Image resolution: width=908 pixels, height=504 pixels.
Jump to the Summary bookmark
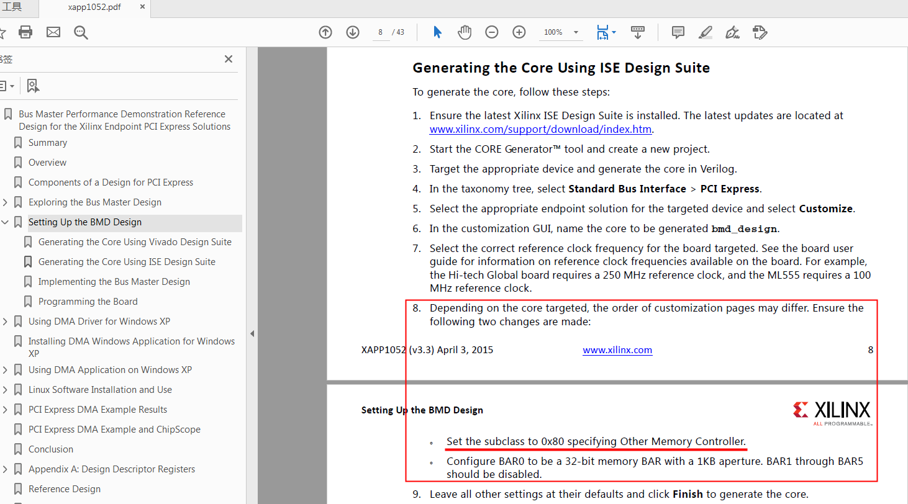click(48, 143)
